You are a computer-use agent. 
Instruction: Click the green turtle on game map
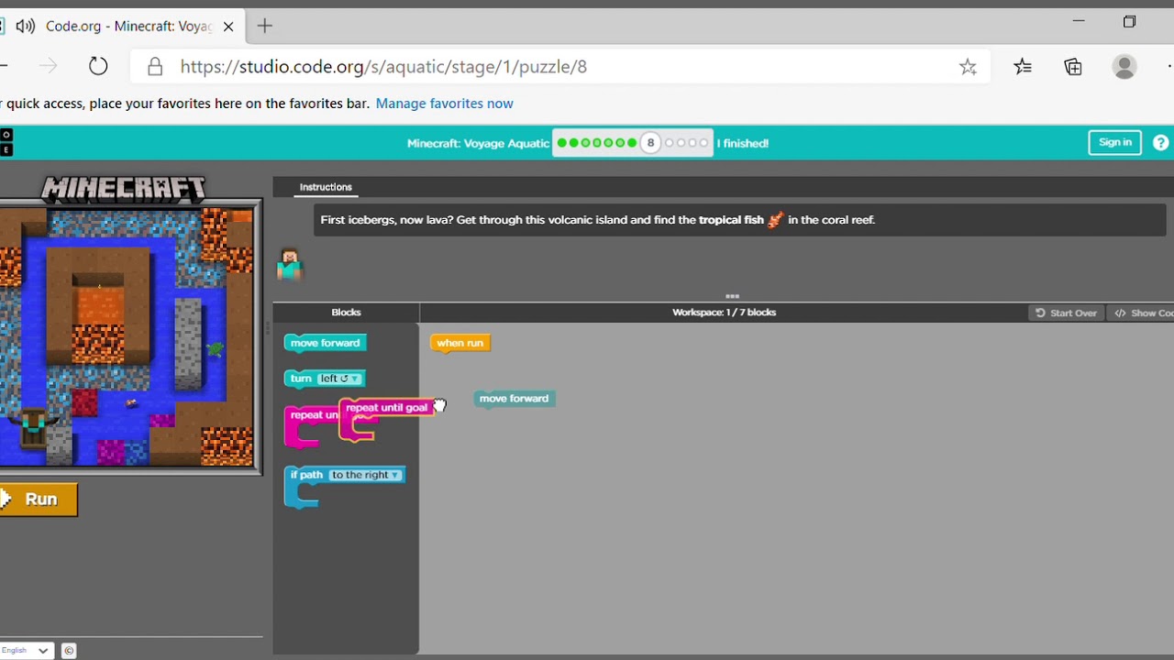tap(215, 349)
